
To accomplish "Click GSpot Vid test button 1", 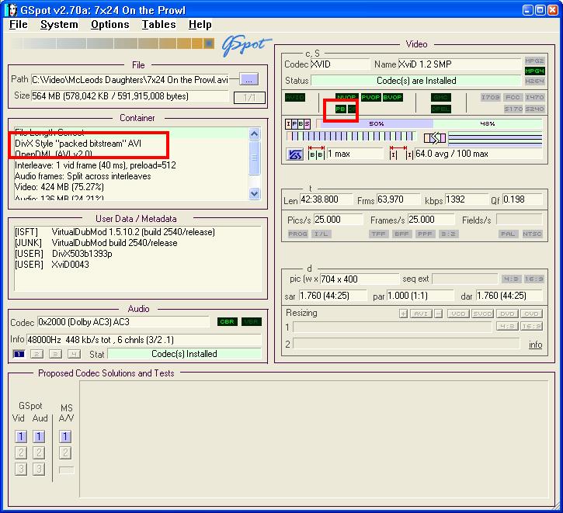I will tap(21, 436).
